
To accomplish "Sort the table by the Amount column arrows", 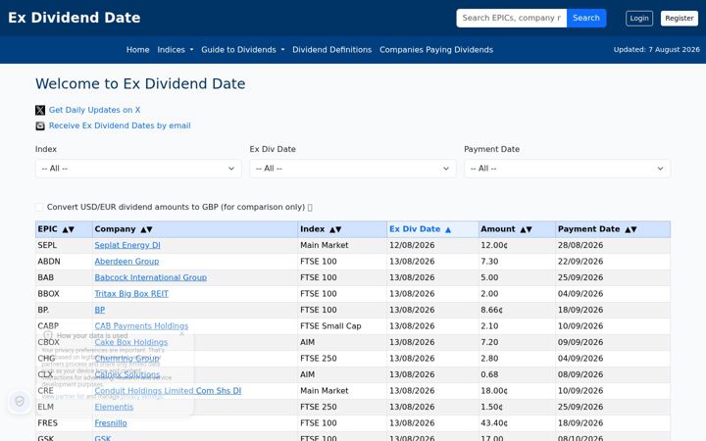I will [526, 229].
